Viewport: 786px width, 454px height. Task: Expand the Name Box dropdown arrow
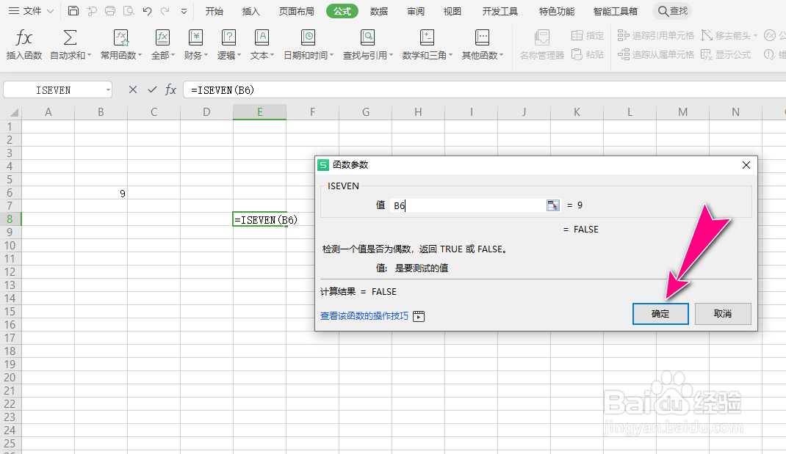108,90
